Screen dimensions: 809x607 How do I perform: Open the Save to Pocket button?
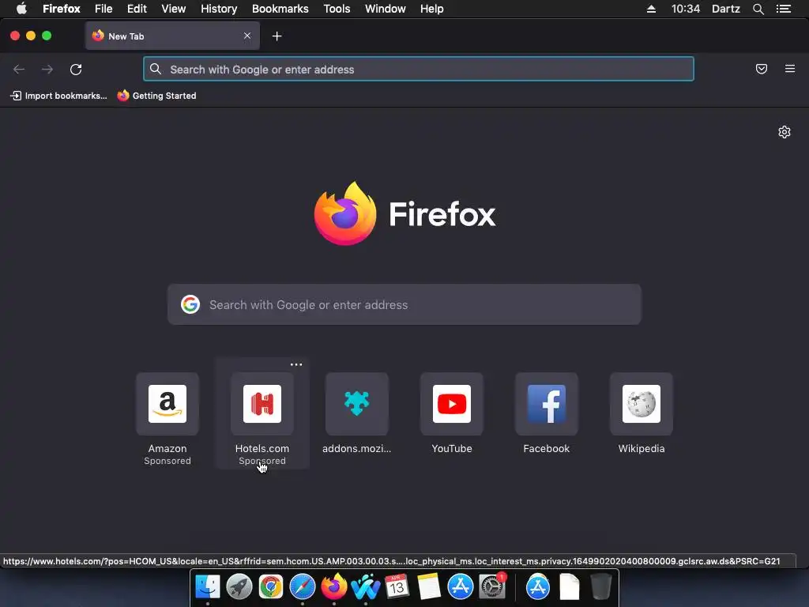coord(761,69)
